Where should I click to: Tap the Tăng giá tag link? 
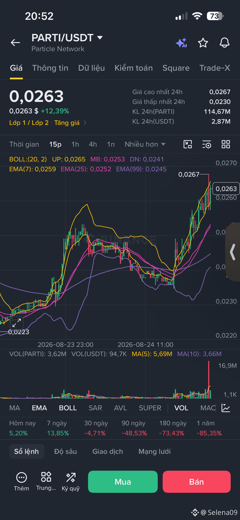point(67,123)
